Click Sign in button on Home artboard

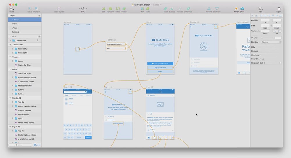[160, 71]
